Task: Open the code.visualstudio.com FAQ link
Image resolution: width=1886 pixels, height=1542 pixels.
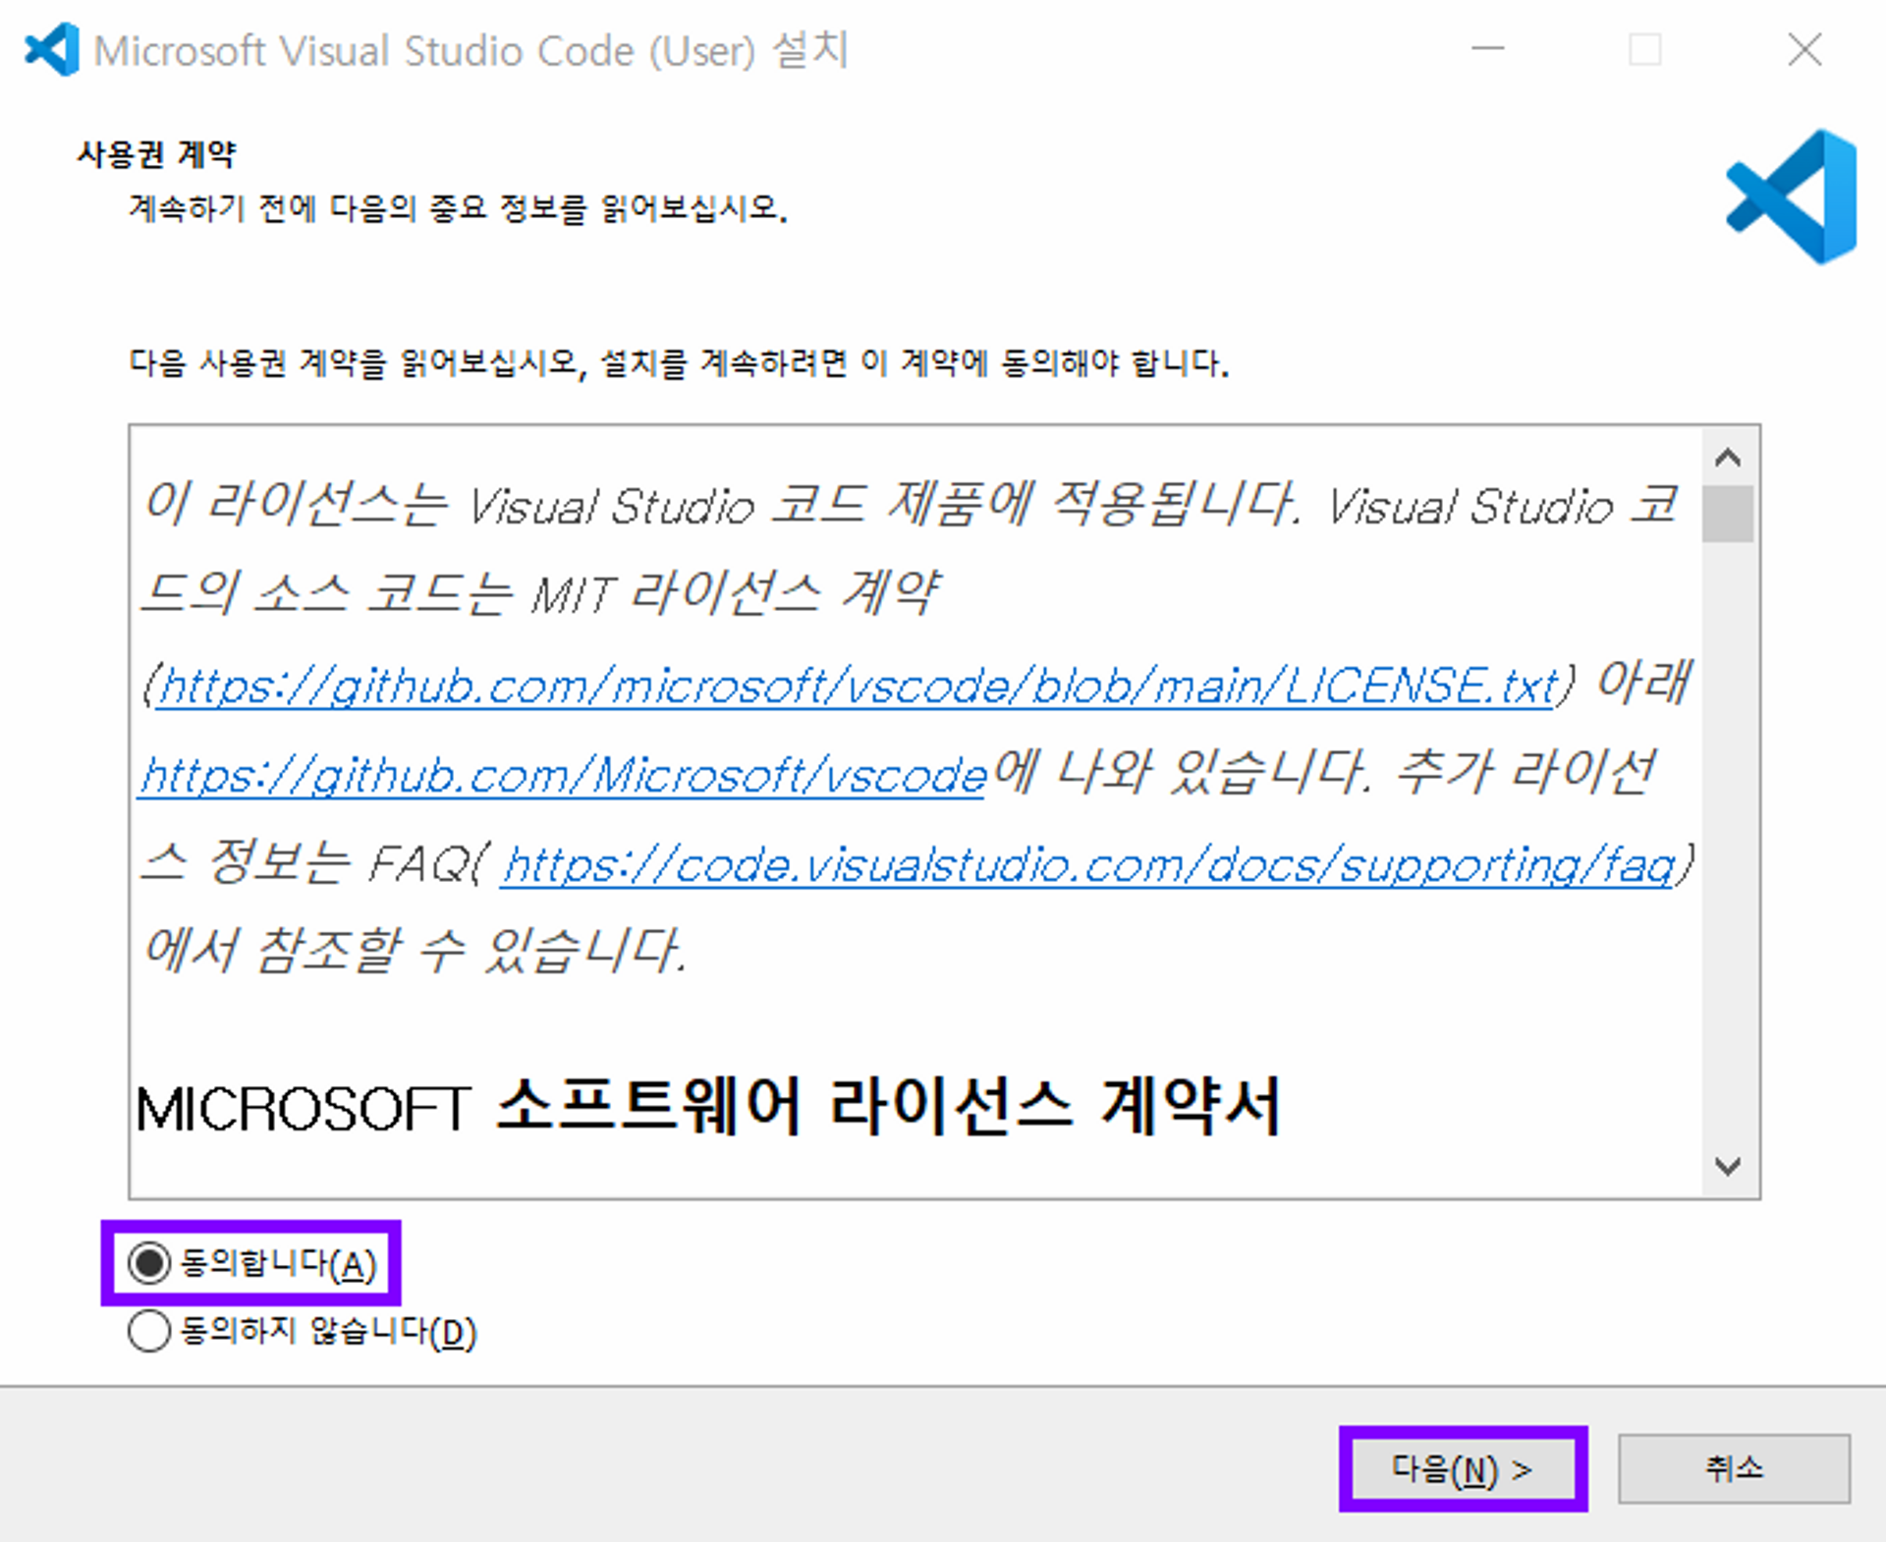Action: coord(1087,865)
